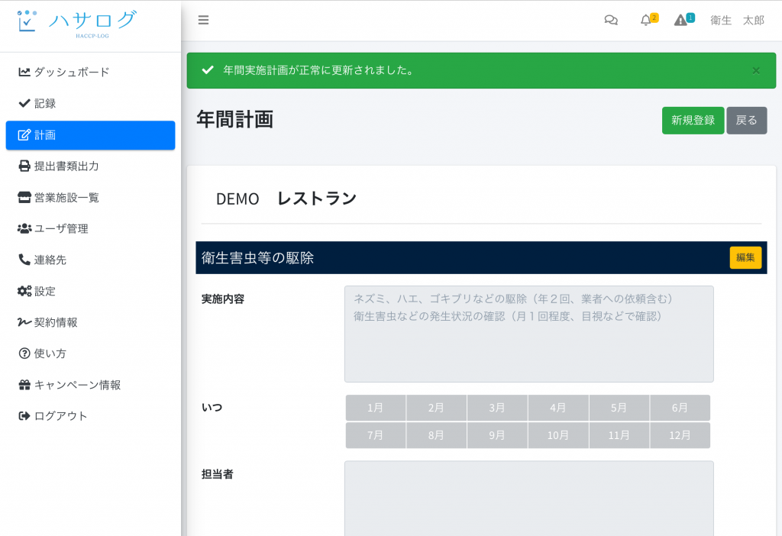Viewport: 782px width, 536px height.
Task: Open ユーザ管理 from the sidebar
Action: pos(61,228)
